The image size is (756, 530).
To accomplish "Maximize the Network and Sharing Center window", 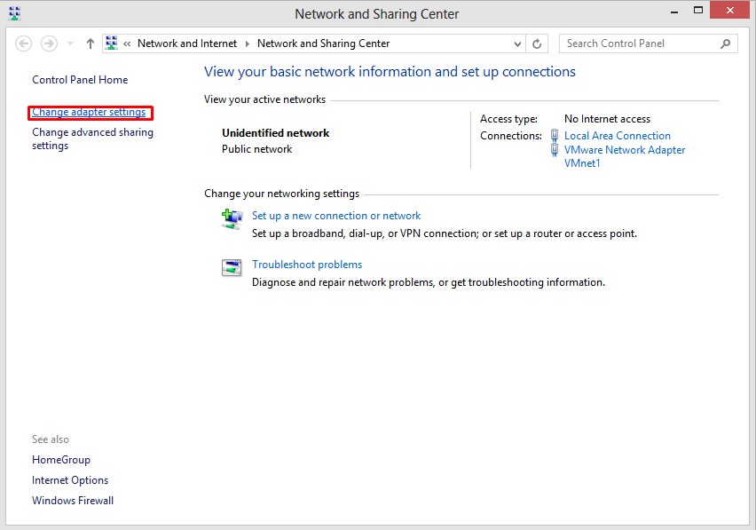I will click(x=697, y=10).
